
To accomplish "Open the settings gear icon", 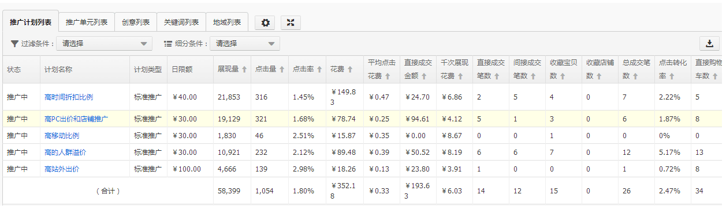I will pyautogui.click(x=265, y=22).
